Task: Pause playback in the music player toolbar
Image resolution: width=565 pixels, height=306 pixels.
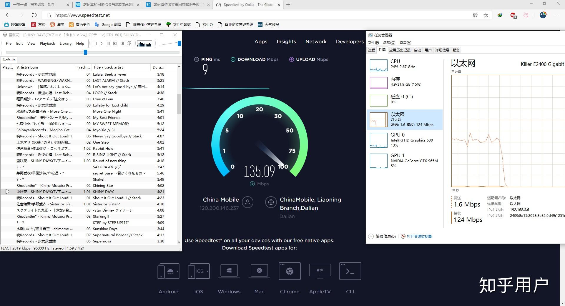Action: click(x=108, y=44)
